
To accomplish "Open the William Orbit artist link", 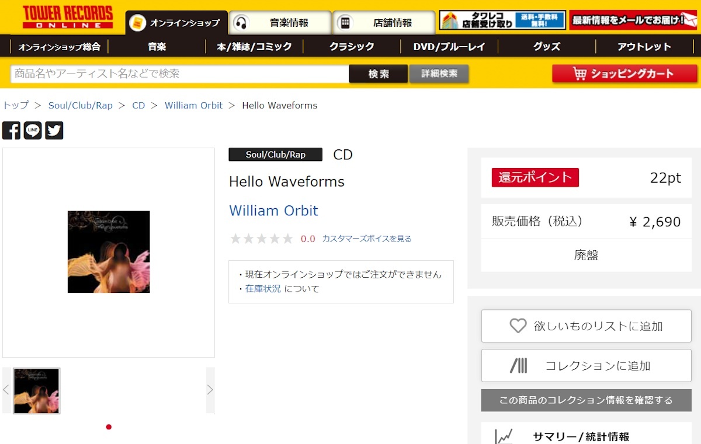I will tap(273, 211).
